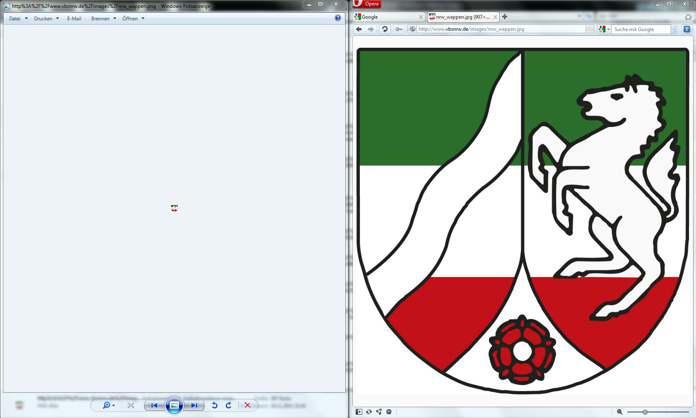Maximize the Windows-Fotoanzeige window
The height and width of the screenshot is (418, 696).
(320, 4)
